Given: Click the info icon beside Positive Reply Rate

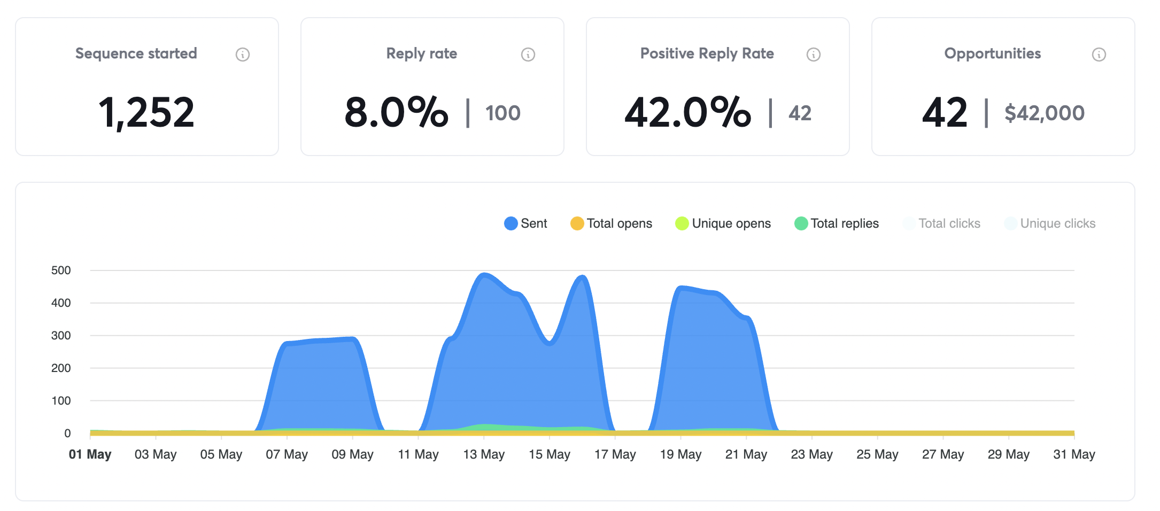Looking at the screenshot, I should click(814, 53).
